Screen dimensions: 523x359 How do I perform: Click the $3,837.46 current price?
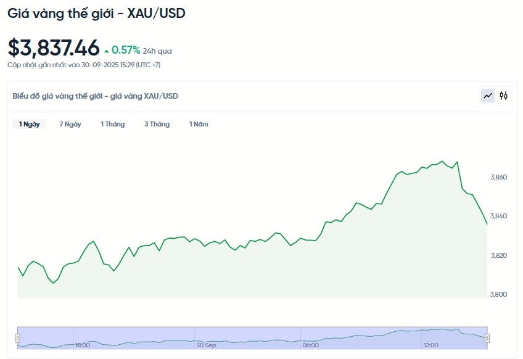54,47
